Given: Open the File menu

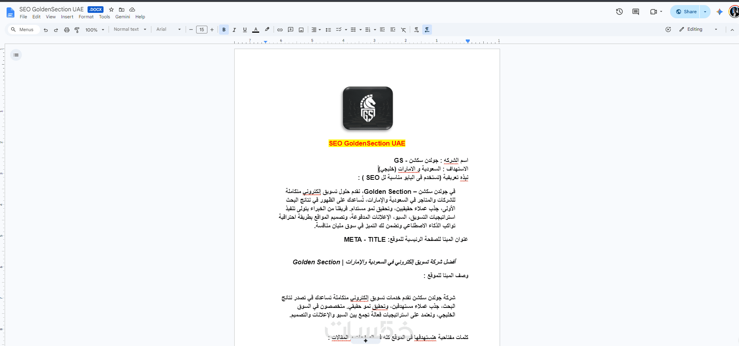Looking at the screenshot, I should pos(23,17).
